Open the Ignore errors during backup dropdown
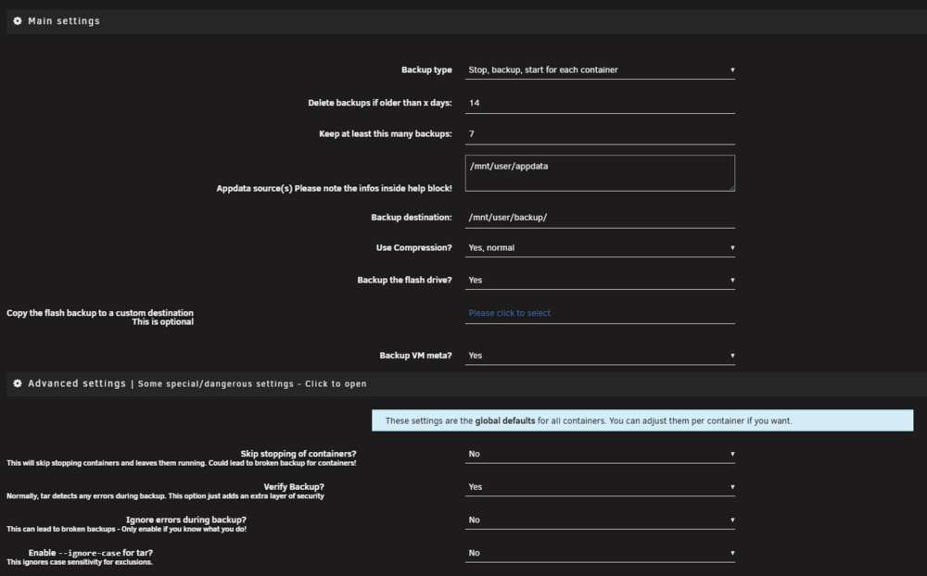 [x=600, y=520]
